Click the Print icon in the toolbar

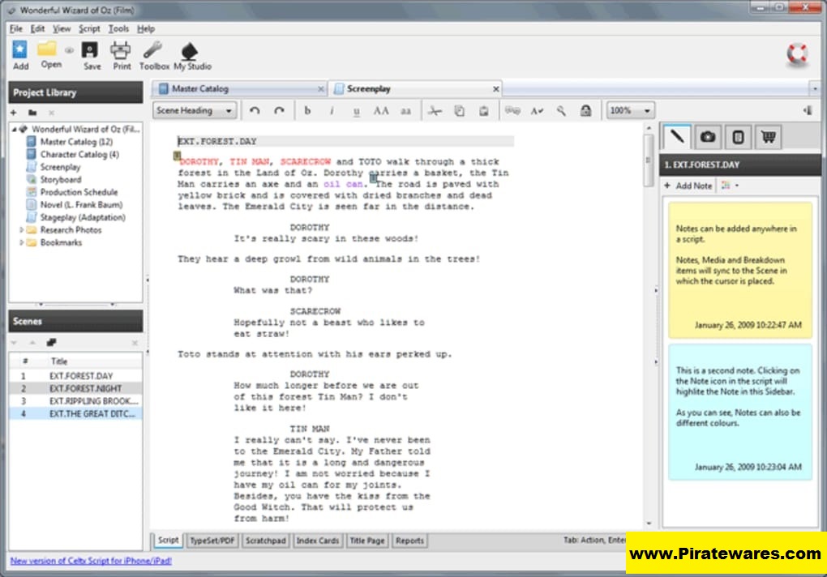[x=122, y=54]
